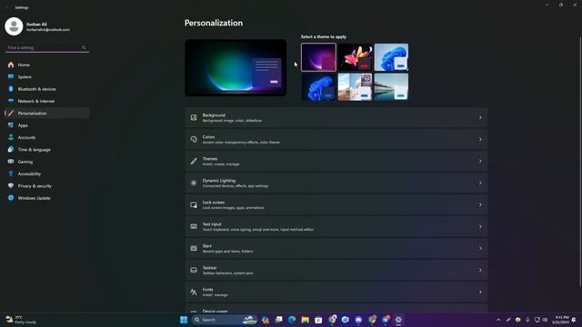
Task: Click the tray microphone icon
Action: click(x=527, y=320)
